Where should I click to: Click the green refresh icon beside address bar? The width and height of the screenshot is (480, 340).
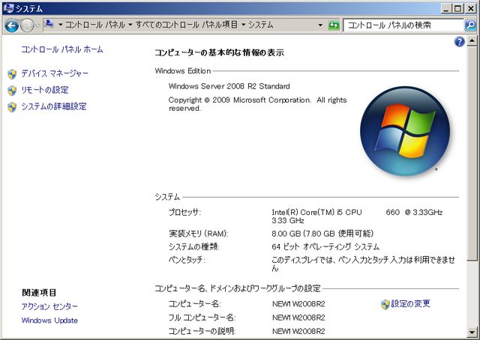pos(334,25)
